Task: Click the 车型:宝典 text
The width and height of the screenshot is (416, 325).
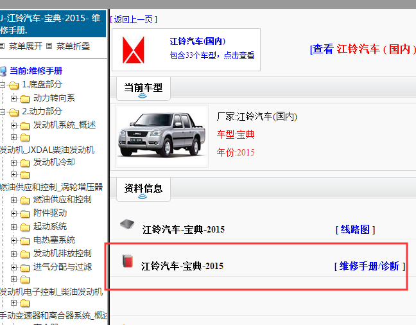Action: click(x=236, y=134)
